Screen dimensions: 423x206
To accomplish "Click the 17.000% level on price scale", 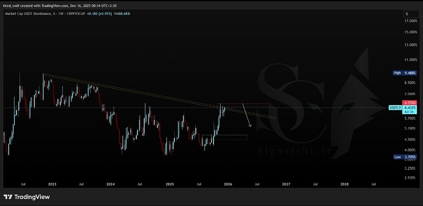I will 410,21.
